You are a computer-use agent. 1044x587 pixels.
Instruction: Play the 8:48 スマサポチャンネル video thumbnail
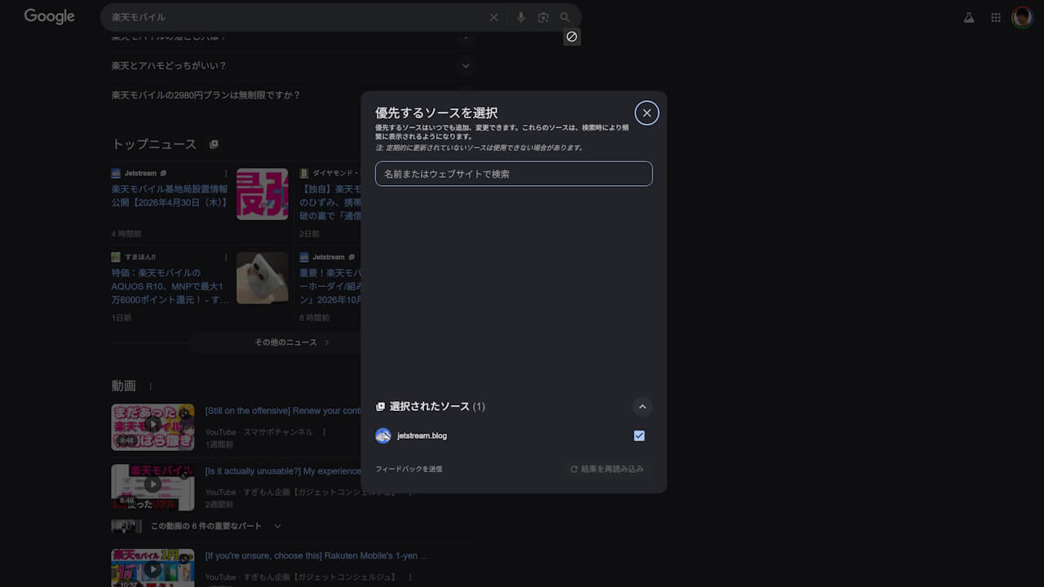pos(153,427)
